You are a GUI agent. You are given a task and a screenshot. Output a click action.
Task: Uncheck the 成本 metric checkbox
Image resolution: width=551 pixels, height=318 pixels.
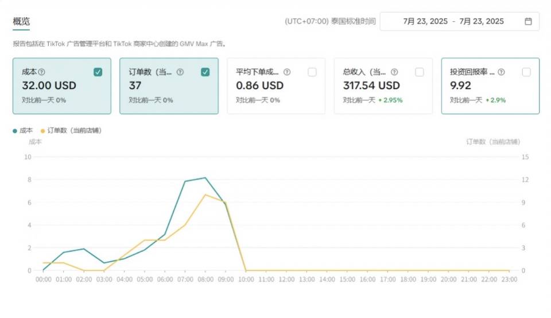tap(98, 72)
